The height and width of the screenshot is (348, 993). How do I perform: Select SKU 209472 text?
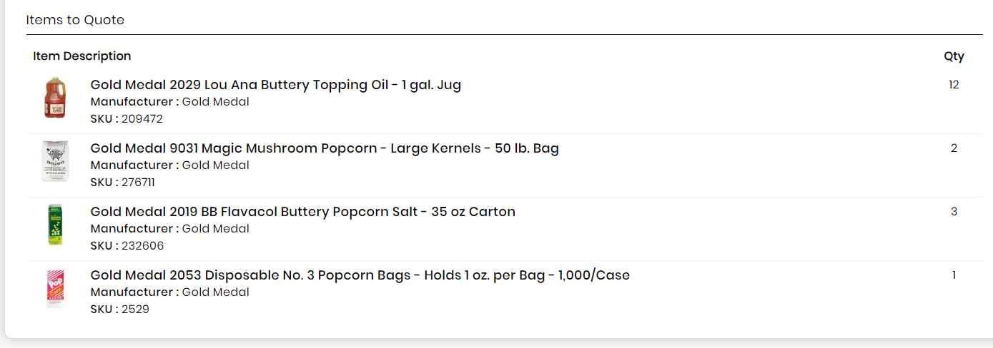point(127,119)
